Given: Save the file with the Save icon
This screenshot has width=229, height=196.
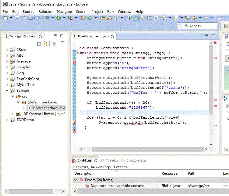Looking at the screenshot, I should [17, 18].
